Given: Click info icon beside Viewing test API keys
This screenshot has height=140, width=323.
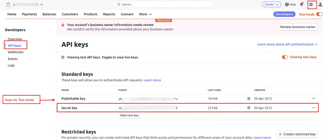Looking at the screenshot, I should [63, 57].
